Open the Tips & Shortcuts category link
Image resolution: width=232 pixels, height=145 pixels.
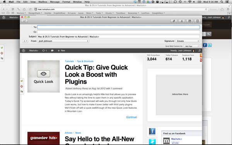(x=85, y=61)
